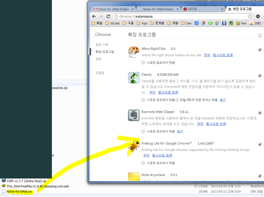Visit website link for Evernote Web Clipper
Image resolution: width=264 pixels, height=197 pixels.
[x=216, y=124]
